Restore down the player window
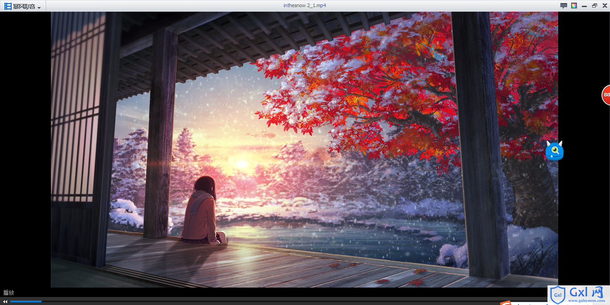The height and width of the screenshot is (305, 610). point(594,6)
